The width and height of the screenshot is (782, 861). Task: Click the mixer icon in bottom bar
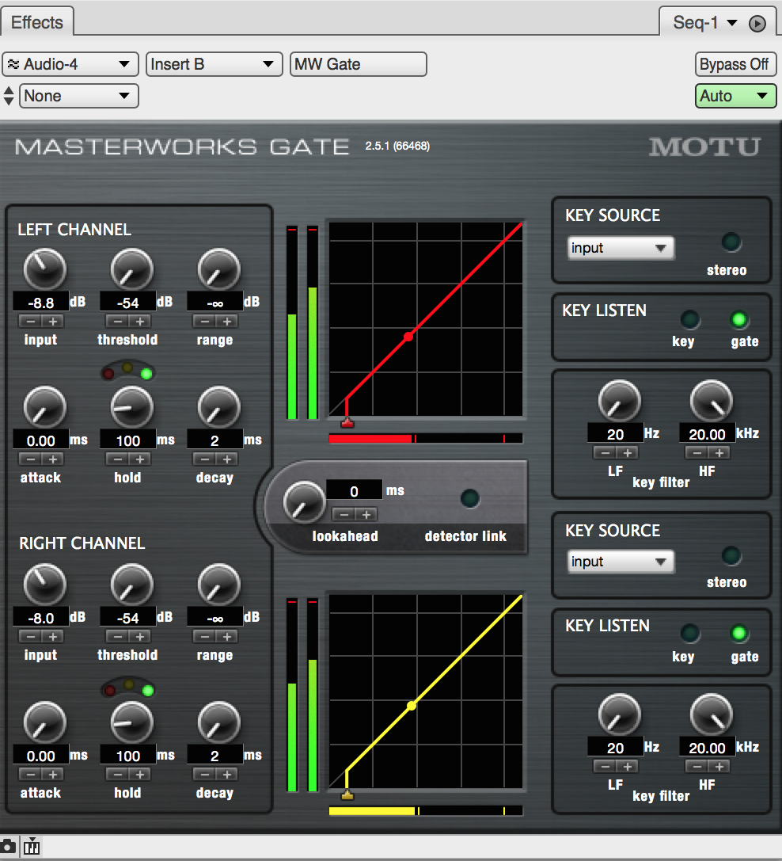[x=32, y=846]
